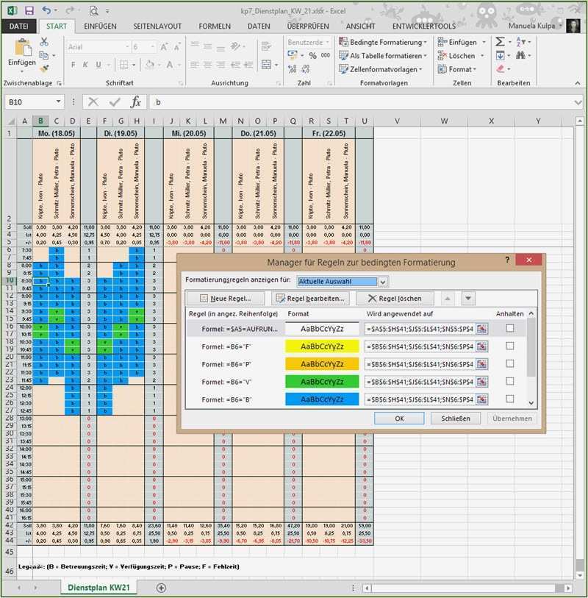Move rule down with the down arrow
This screenshot has width=588, height=598.
click(x=468, y=299)
